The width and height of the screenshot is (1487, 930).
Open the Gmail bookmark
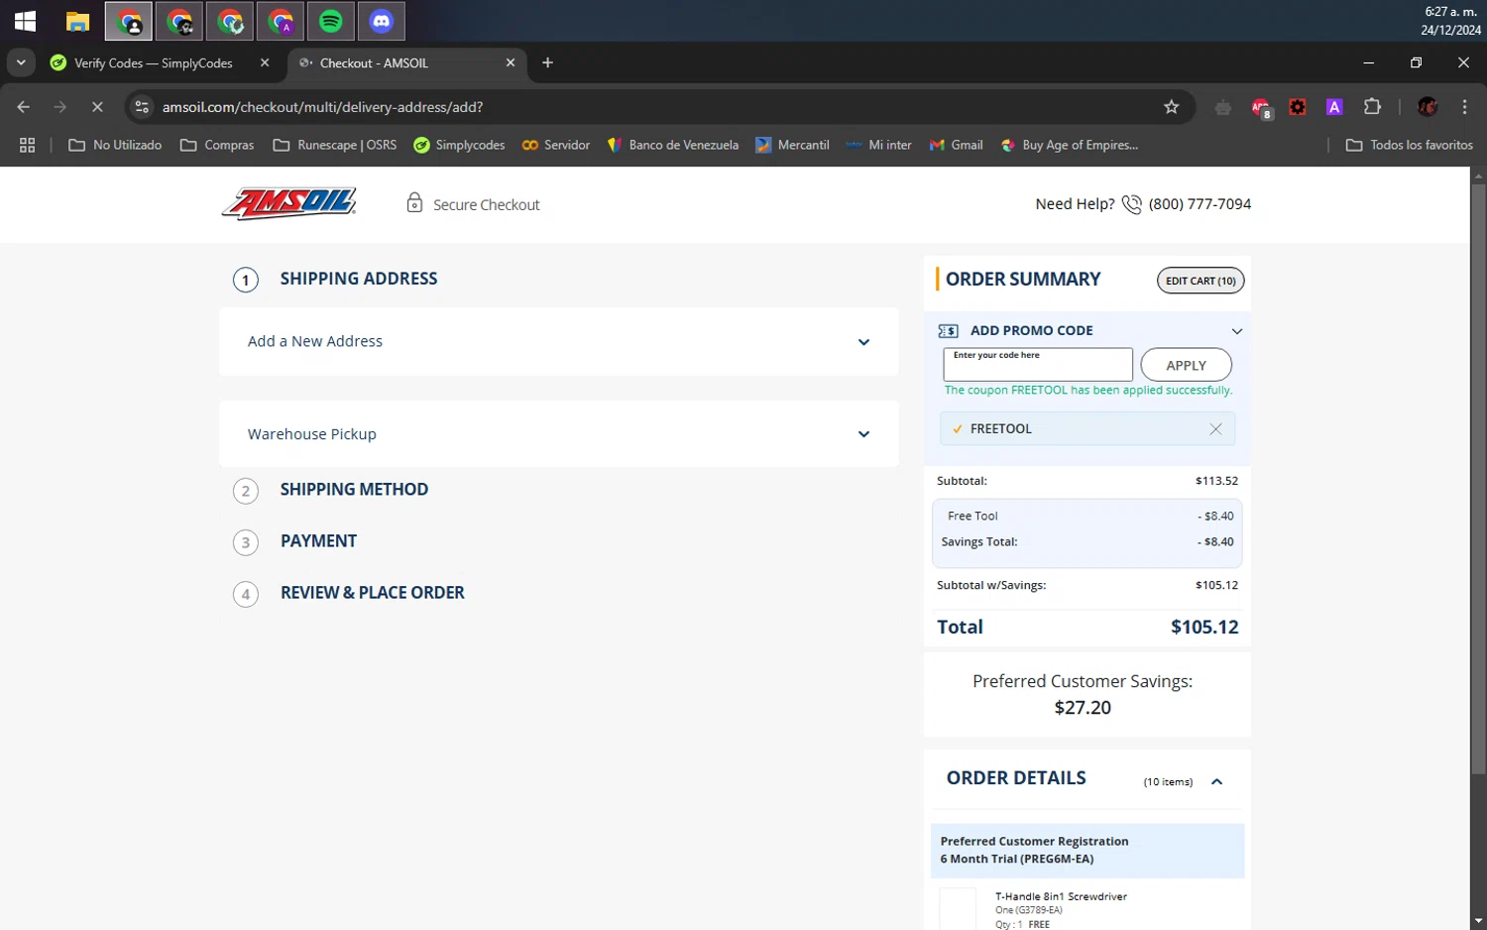pyautogui.click(x=956, y=145)
